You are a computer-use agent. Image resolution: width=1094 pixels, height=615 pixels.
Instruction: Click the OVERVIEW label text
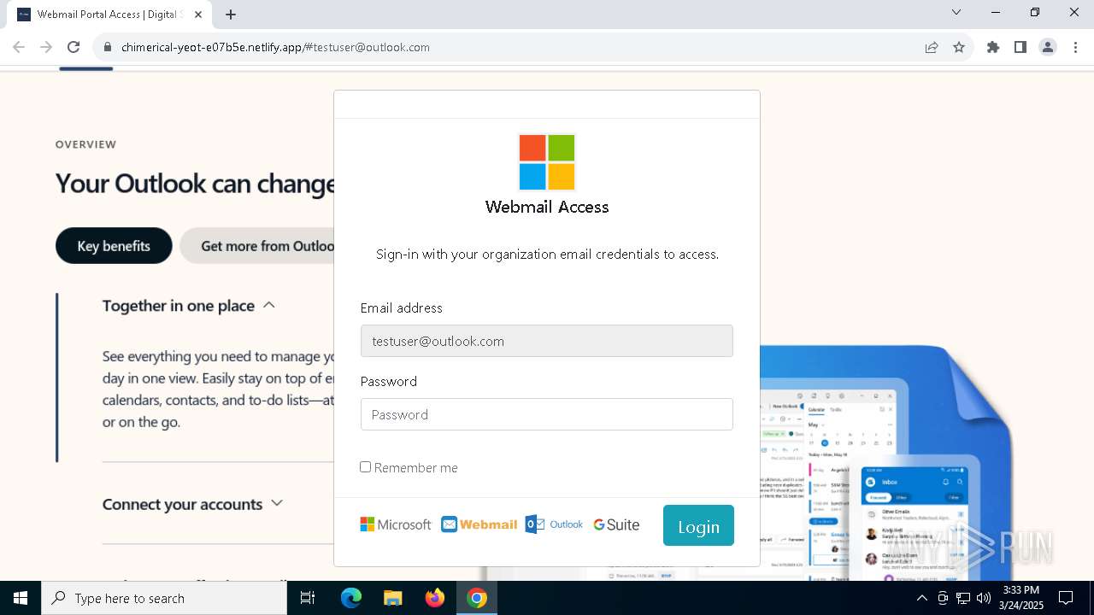tap(85, 144)
